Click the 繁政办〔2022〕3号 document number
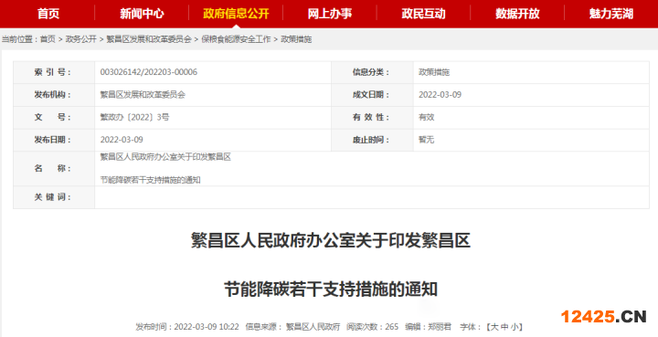Screen dimensions: 658x337 134,117
